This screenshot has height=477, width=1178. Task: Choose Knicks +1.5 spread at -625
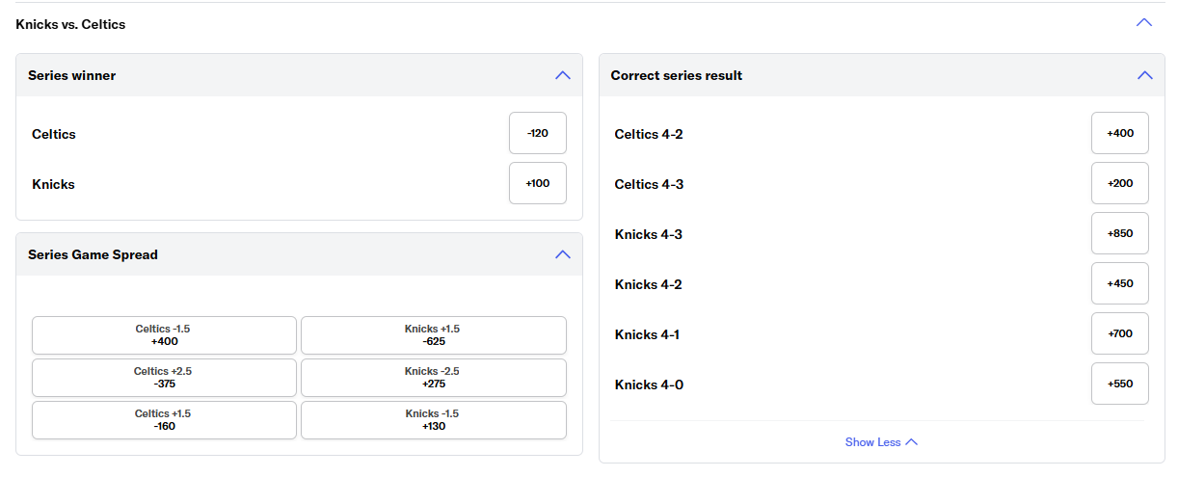pos(434,335)
